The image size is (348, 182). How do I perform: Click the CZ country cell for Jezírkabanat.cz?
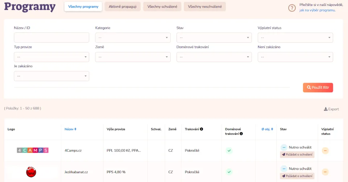[x=170, y=172]
